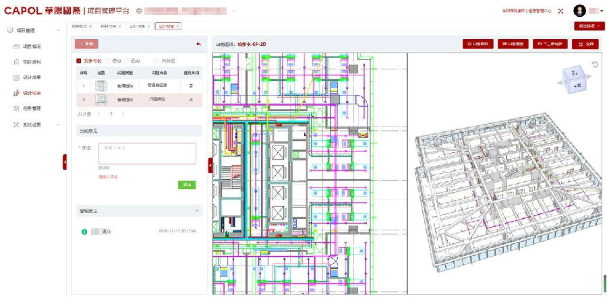This screenshot has width=607, height=297.
Task: Open 设计校审 in the left sidebar
Action: pyautogui.click(x=30, y=93)
